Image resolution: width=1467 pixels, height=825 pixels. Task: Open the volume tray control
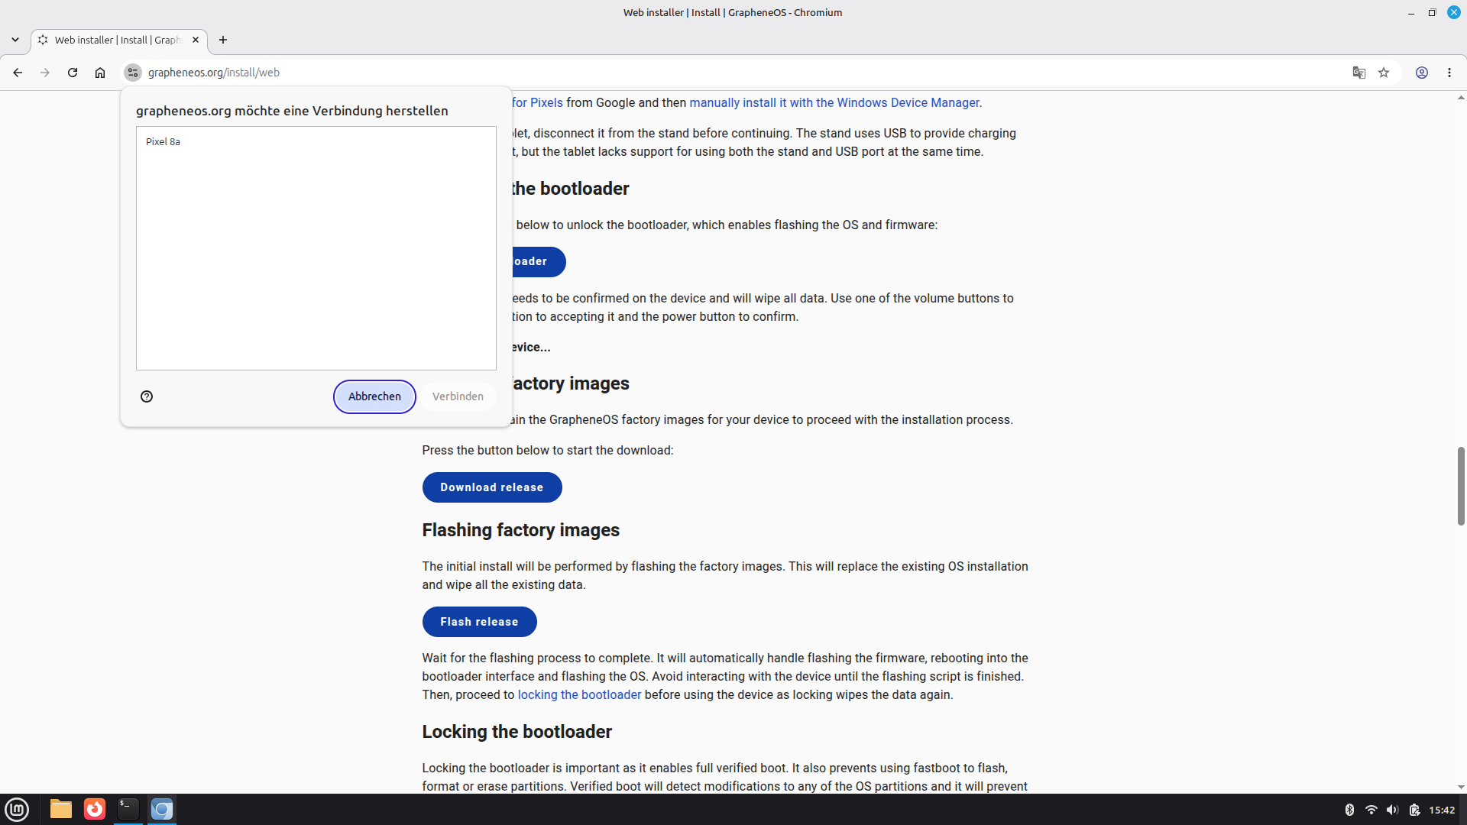pyautogui.click(x=1393, y=810)
